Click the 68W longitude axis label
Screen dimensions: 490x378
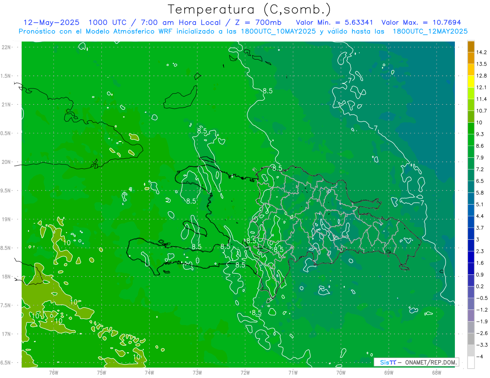coord(437,372)
